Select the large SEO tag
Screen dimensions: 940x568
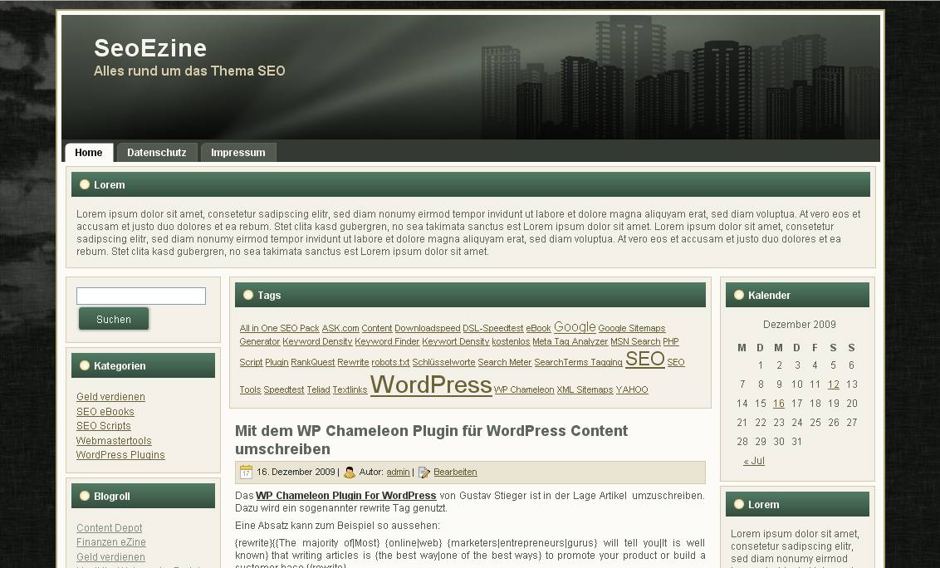645,359
